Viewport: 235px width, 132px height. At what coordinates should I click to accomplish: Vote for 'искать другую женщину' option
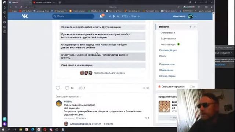click(102, 27)
